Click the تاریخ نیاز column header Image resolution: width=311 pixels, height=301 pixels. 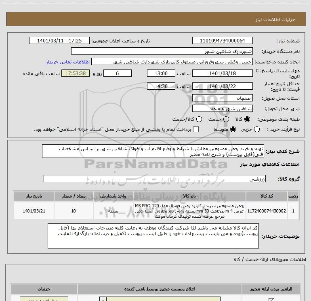34,196
